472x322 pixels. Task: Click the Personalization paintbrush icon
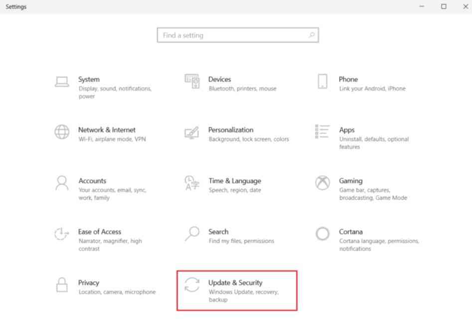tap(192, 133)
